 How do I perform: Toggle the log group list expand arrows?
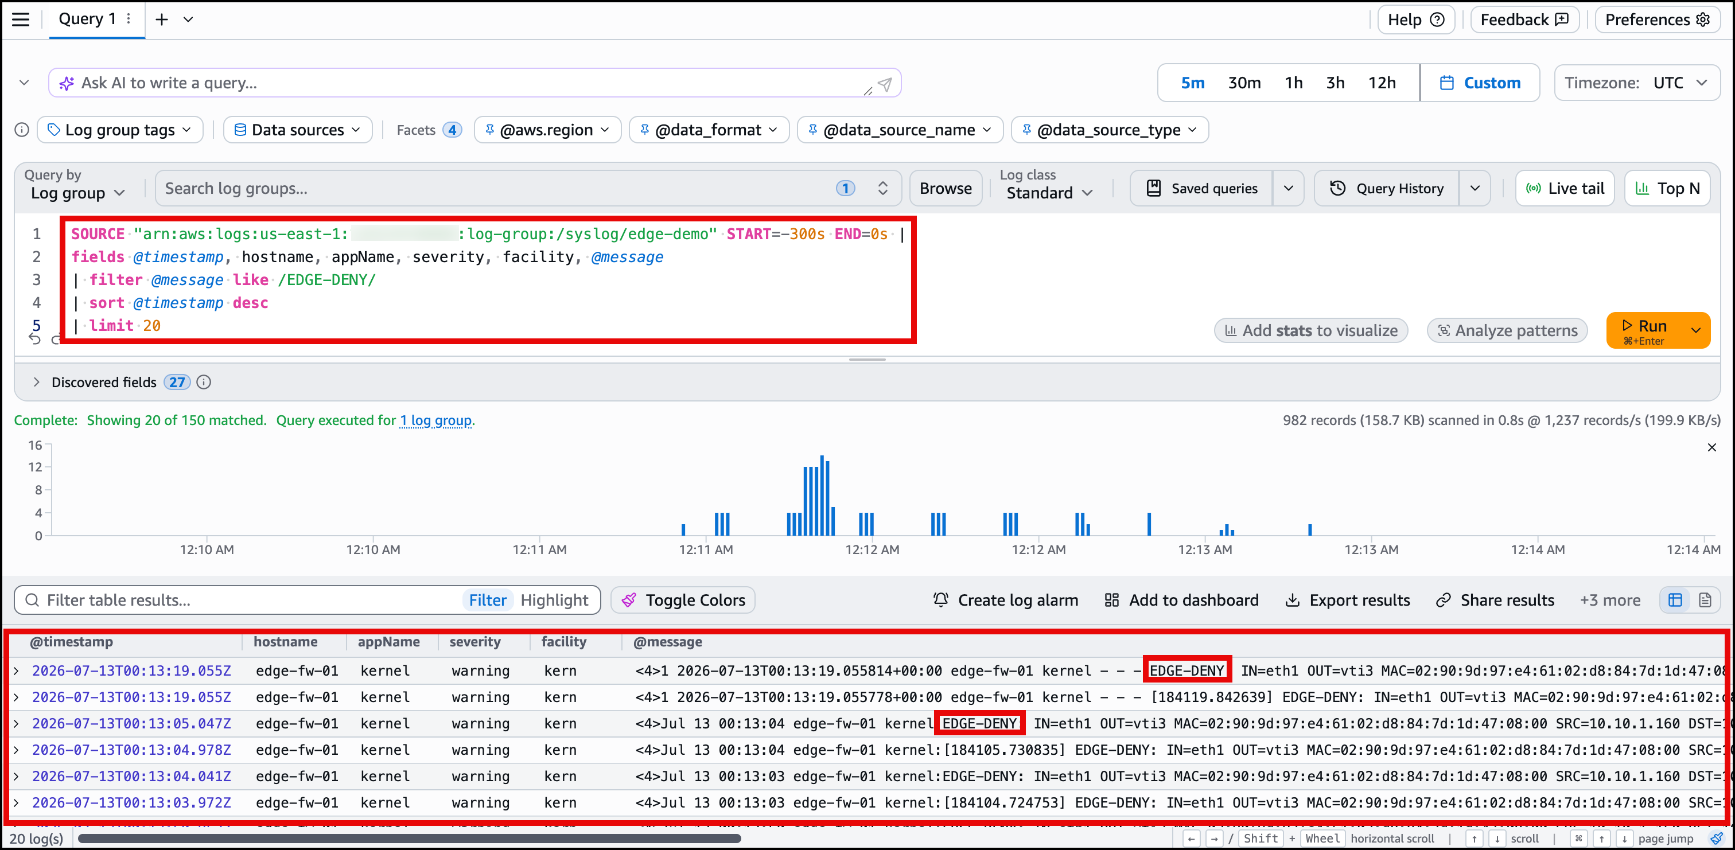pyautogui.click(x=882, y=188)
